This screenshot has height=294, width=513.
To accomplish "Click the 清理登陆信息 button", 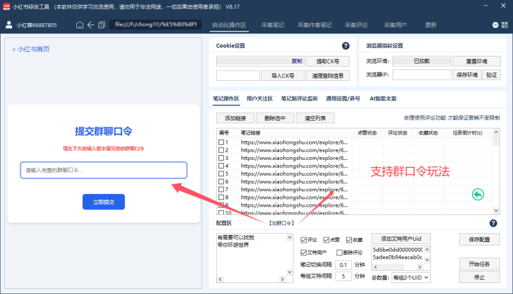I will click(x=328, y=76).
